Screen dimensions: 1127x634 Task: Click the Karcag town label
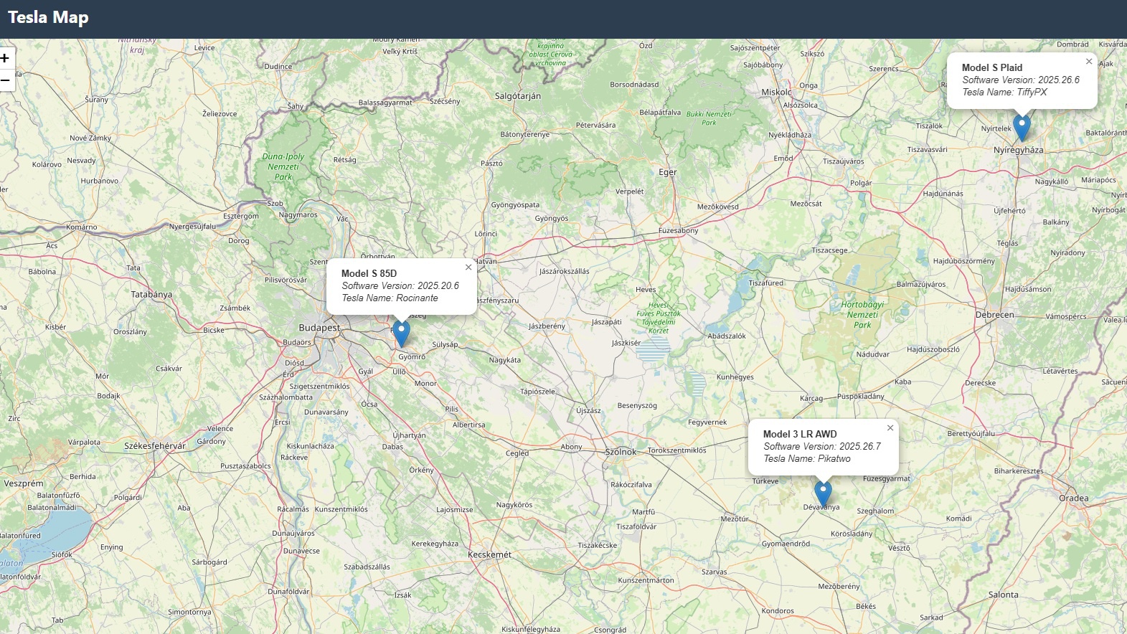tap(811, 399)
